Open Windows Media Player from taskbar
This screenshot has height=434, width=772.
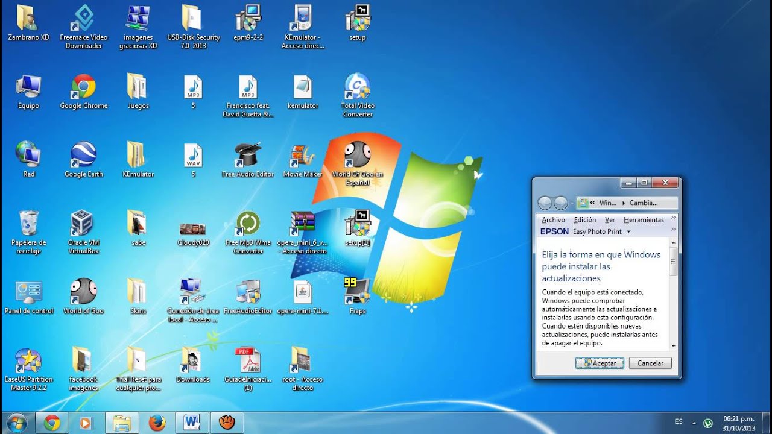click(x=85, y=423)
